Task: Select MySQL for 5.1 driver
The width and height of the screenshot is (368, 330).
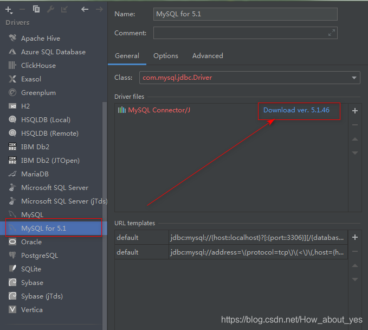Action: [54, 228]
